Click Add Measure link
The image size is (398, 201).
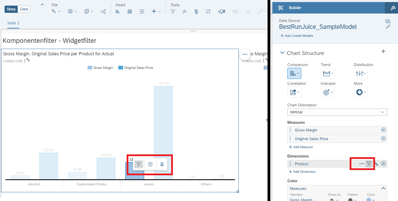pyautogui.click(x=301, y=147)
